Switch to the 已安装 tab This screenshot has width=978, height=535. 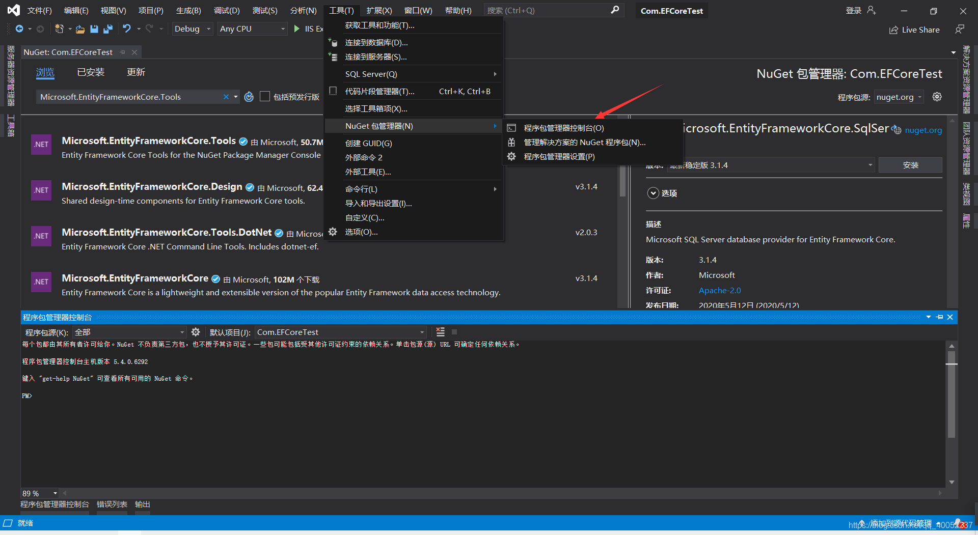[91, 72]
